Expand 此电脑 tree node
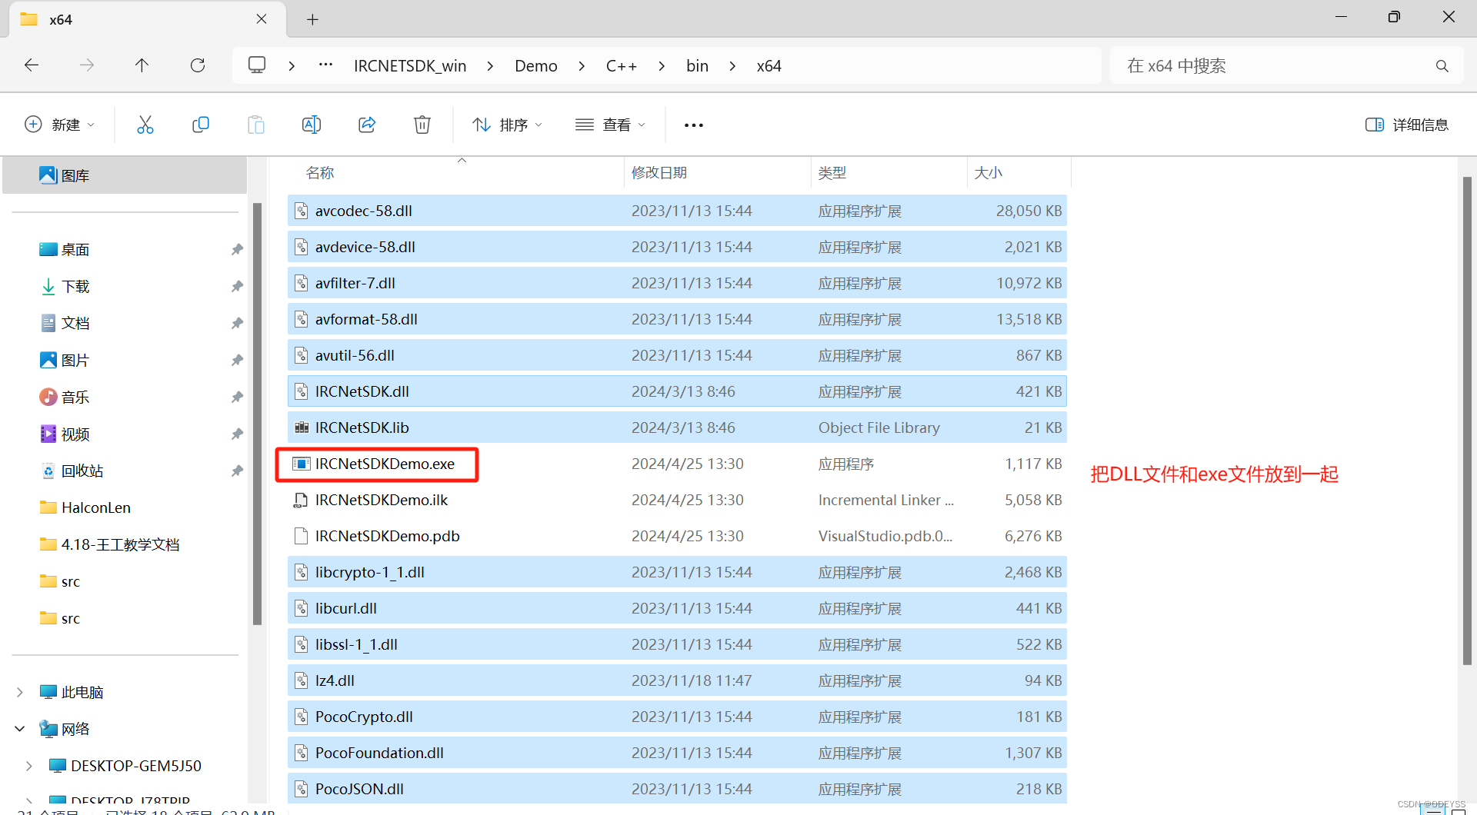 point(20,693)
